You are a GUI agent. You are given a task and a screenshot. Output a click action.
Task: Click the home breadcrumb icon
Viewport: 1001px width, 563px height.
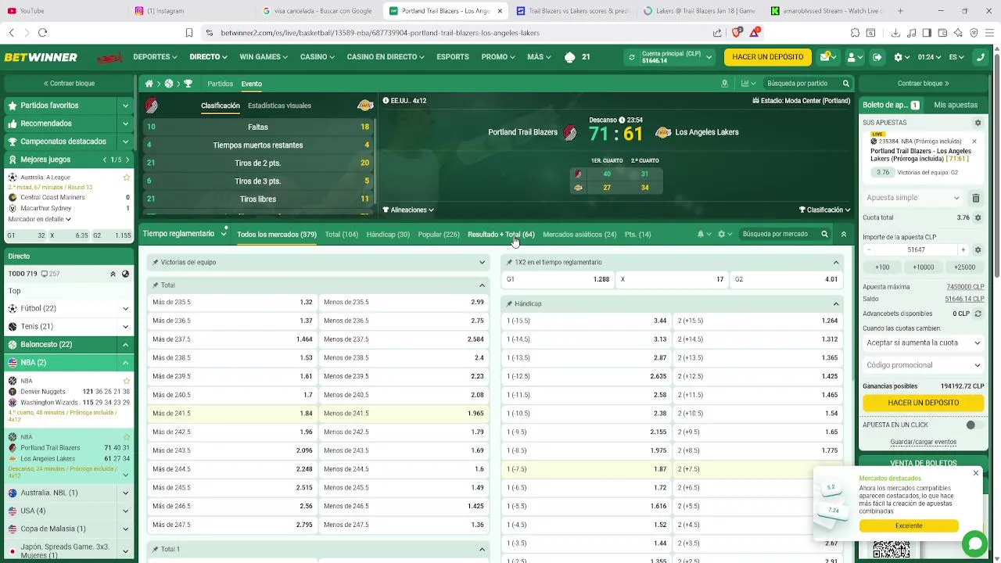[x=149, y=84]
